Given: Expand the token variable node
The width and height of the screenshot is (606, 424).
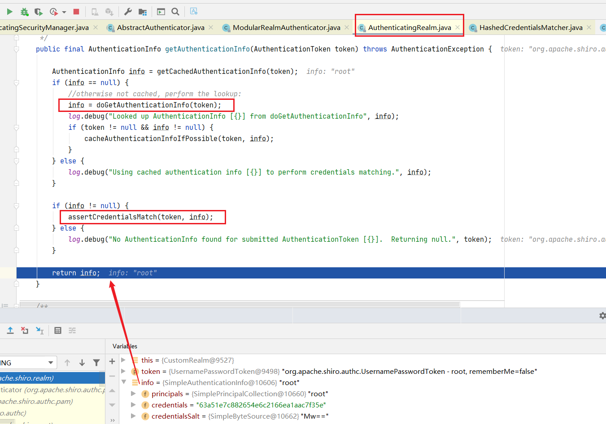Looking at the screenshot, I should click(x=124, y=371).
